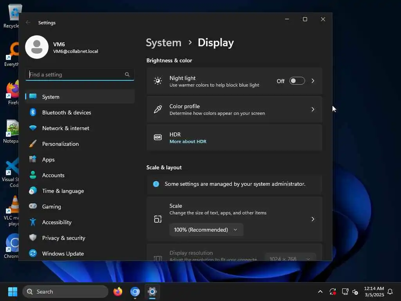Switch to Time & language settings
This screenshot has width=401, height=301.
click(x=80, y=191)
